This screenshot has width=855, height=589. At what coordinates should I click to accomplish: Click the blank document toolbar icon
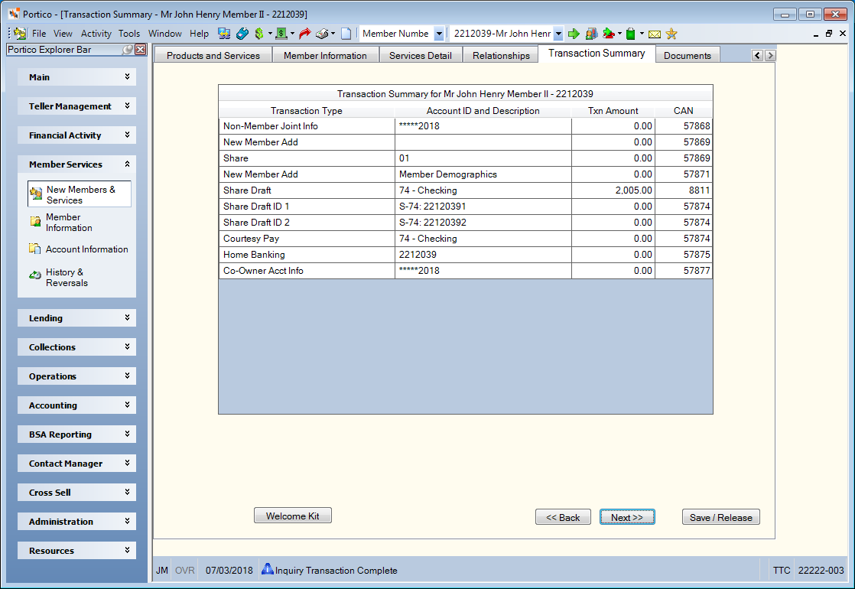(346, 34)
